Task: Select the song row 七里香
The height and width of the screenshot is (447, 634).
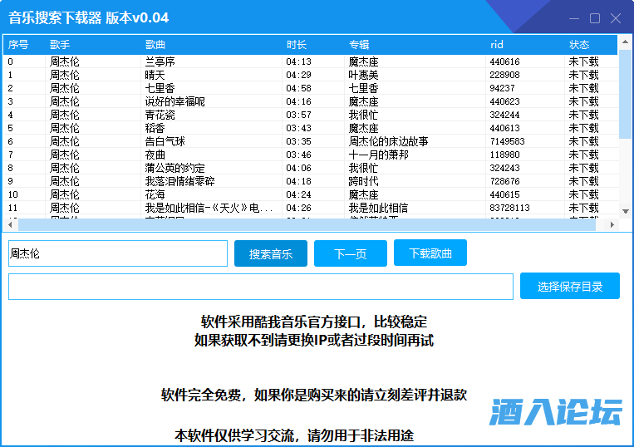Action: tap(160, 88)
